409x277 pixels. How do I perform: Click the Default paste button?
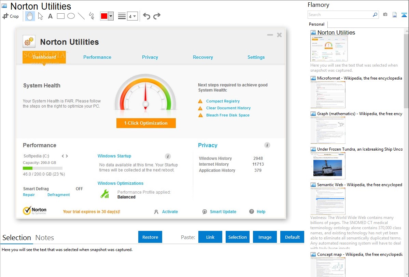click(292, 237)
